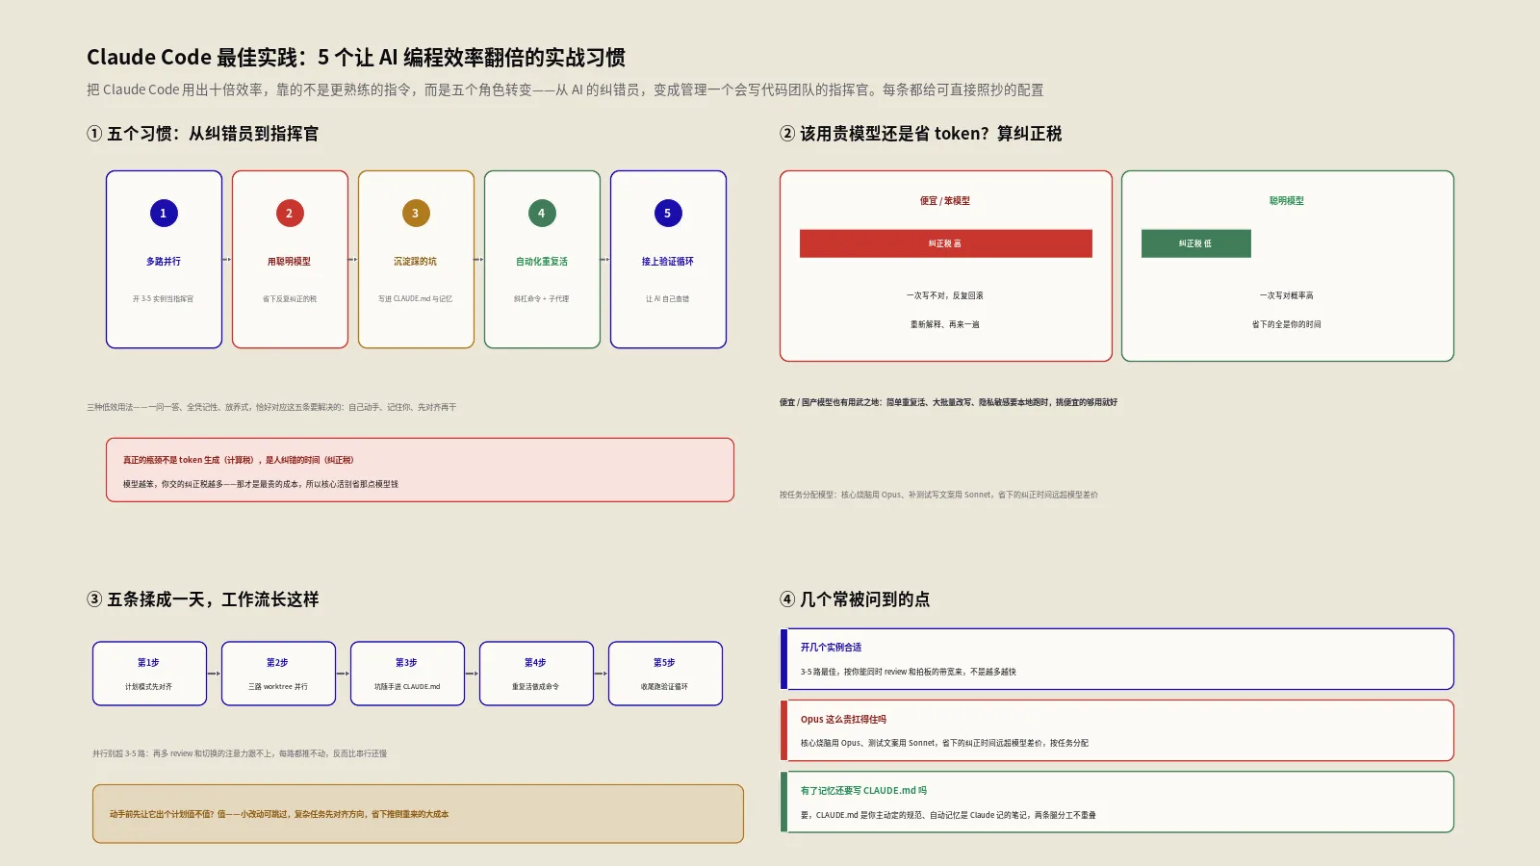This screenshot has height=866, width=1540.
Task: Click section heading ④ 几个常被问到的点
Action: point(855,599)
